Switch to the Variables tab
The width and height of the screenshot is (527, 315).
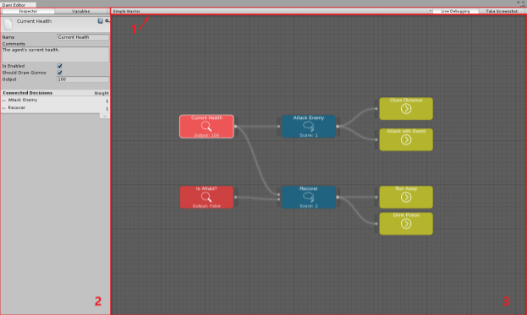[x=81, y=11]
